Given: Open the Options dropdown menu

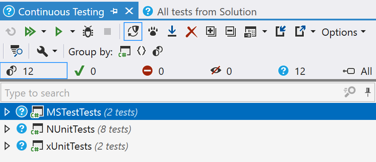Looking at the screenshot, I should [344, 32].
